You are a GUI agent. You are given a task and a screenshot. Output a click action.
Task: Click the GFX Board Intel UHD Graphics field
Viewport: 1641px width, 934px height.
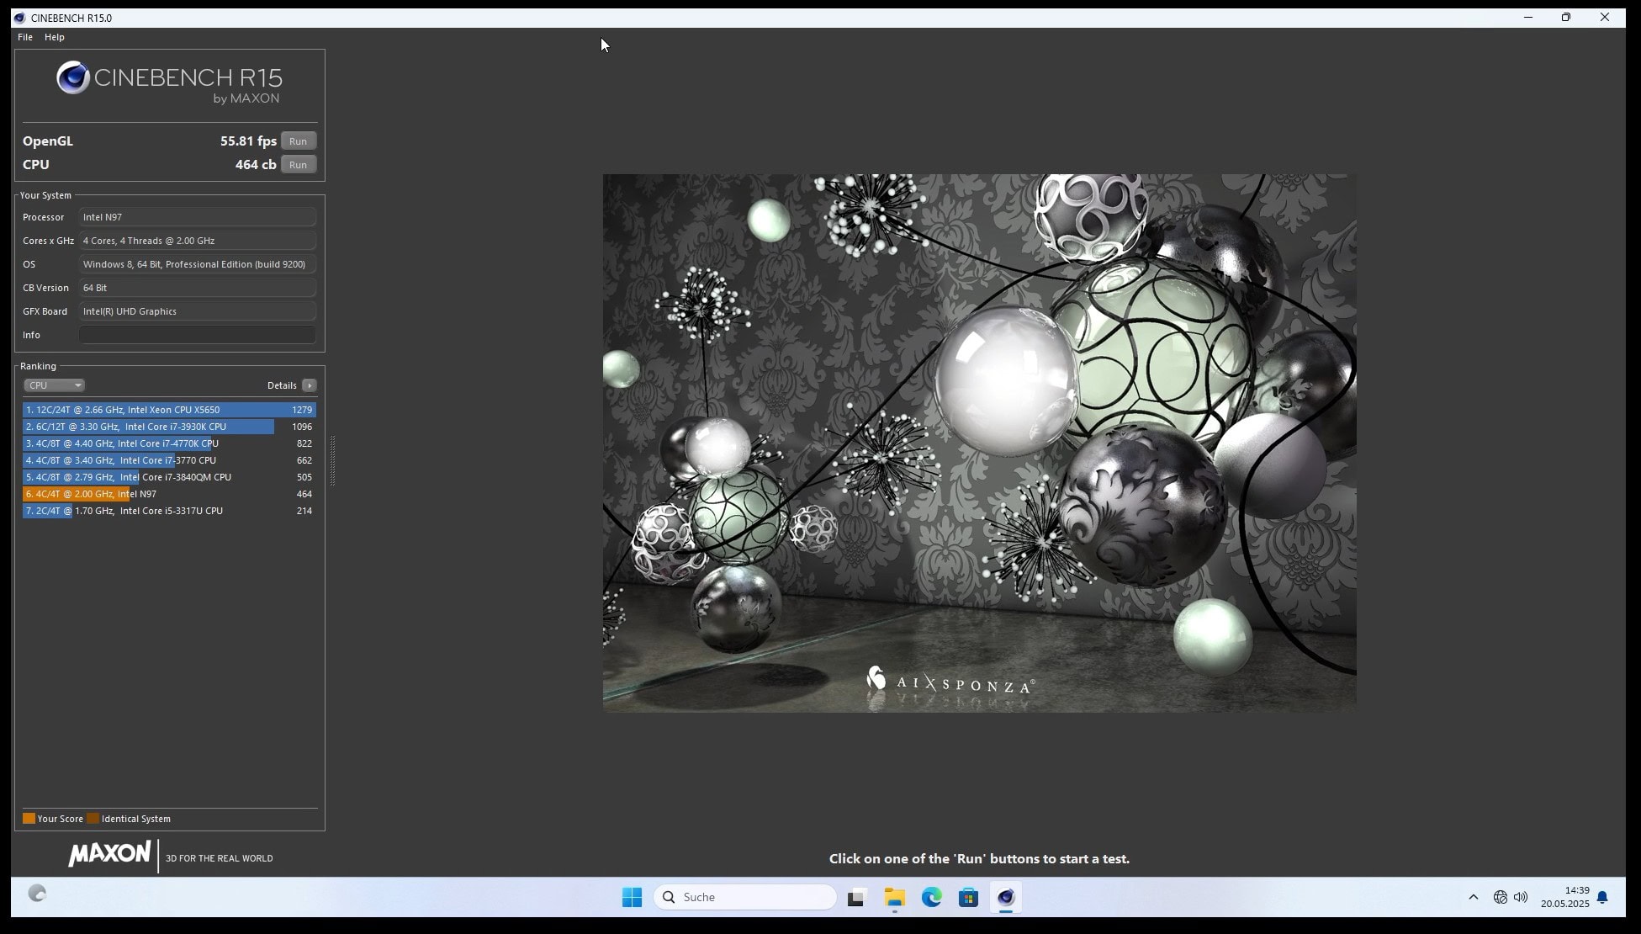[198, 311]
